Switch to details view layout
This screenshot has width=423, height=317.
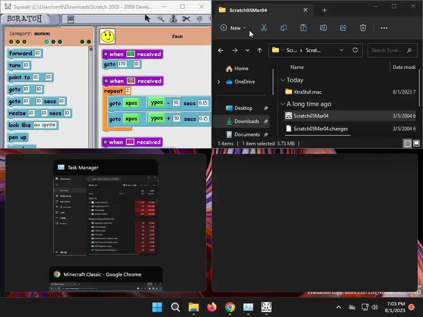coord(407,143)
